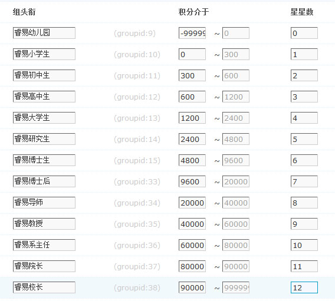Click the 睿易高中生 title textbox
The height and width of the screenshot is (301, 335).
44,97
